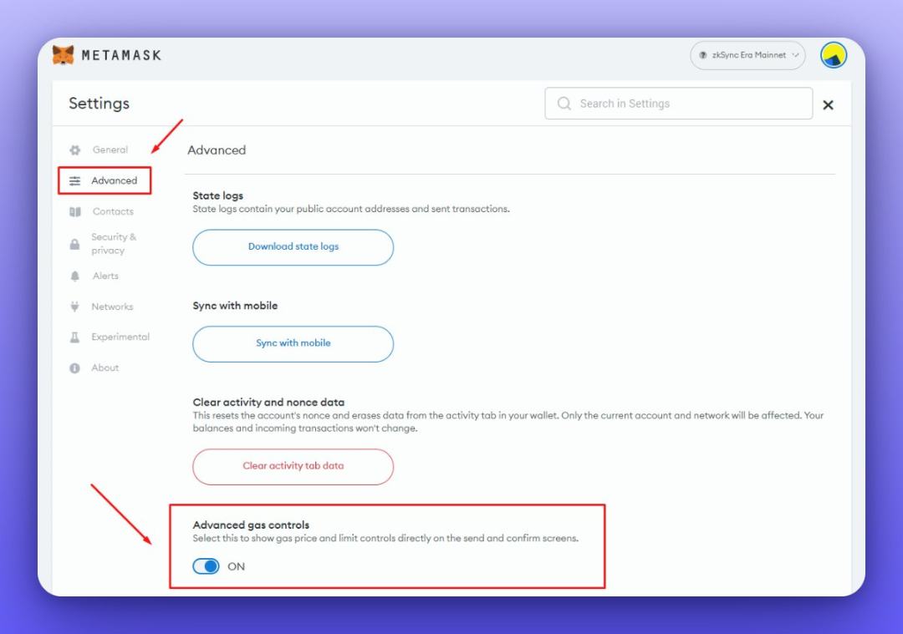Close the Settings page with X
The height and width of the screenshot is (634, 903).
[828, 105]
